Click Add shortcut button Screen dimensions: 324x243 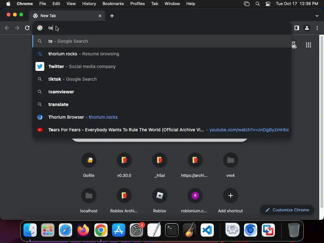(x=230, y=201)
